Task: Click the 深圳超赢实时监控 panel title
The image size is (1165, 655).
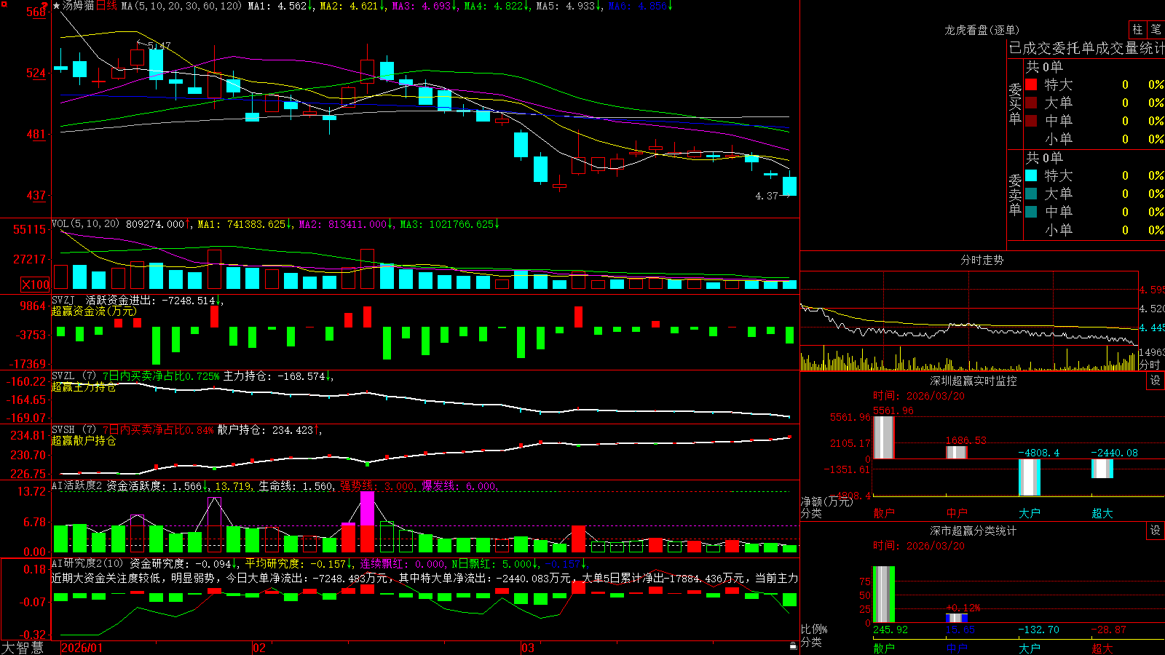Action: 974,381
